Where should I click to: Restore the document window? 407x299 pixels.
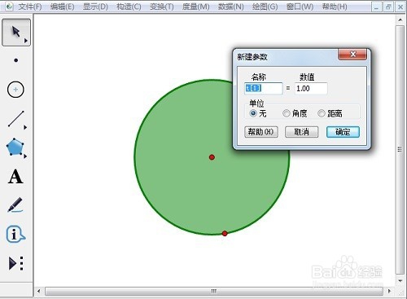click(388, 7)
